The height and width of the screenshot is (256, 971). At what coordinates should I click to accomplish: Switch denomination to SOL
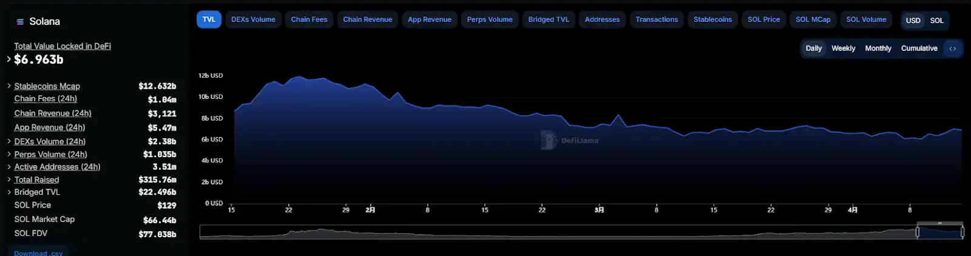(936, 21)
